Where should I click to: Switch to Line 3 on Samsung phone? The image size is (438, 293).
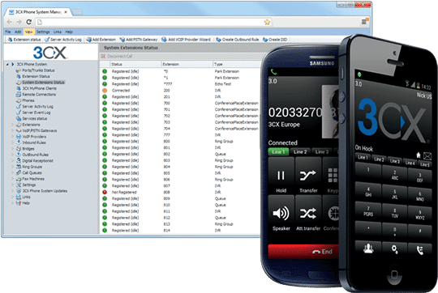[x=321, y=151]
